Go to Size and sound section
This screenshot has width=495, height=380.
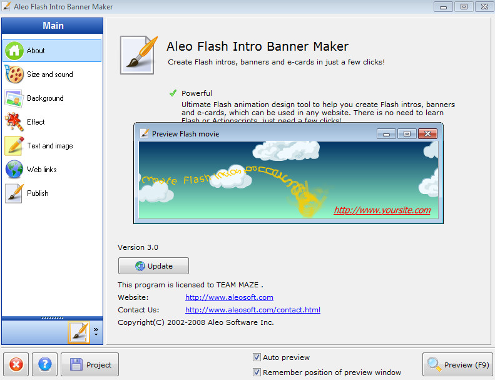point(50,74)
